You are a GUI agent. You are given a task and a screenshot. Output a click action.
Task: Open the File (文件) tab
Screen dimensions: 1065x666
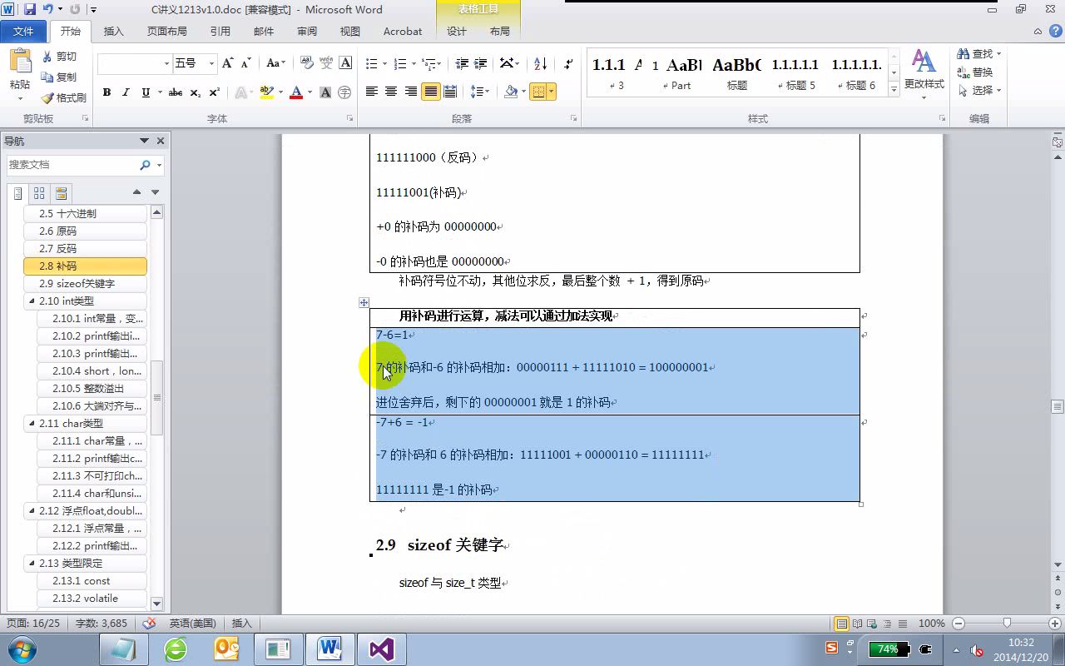[23, 31]
